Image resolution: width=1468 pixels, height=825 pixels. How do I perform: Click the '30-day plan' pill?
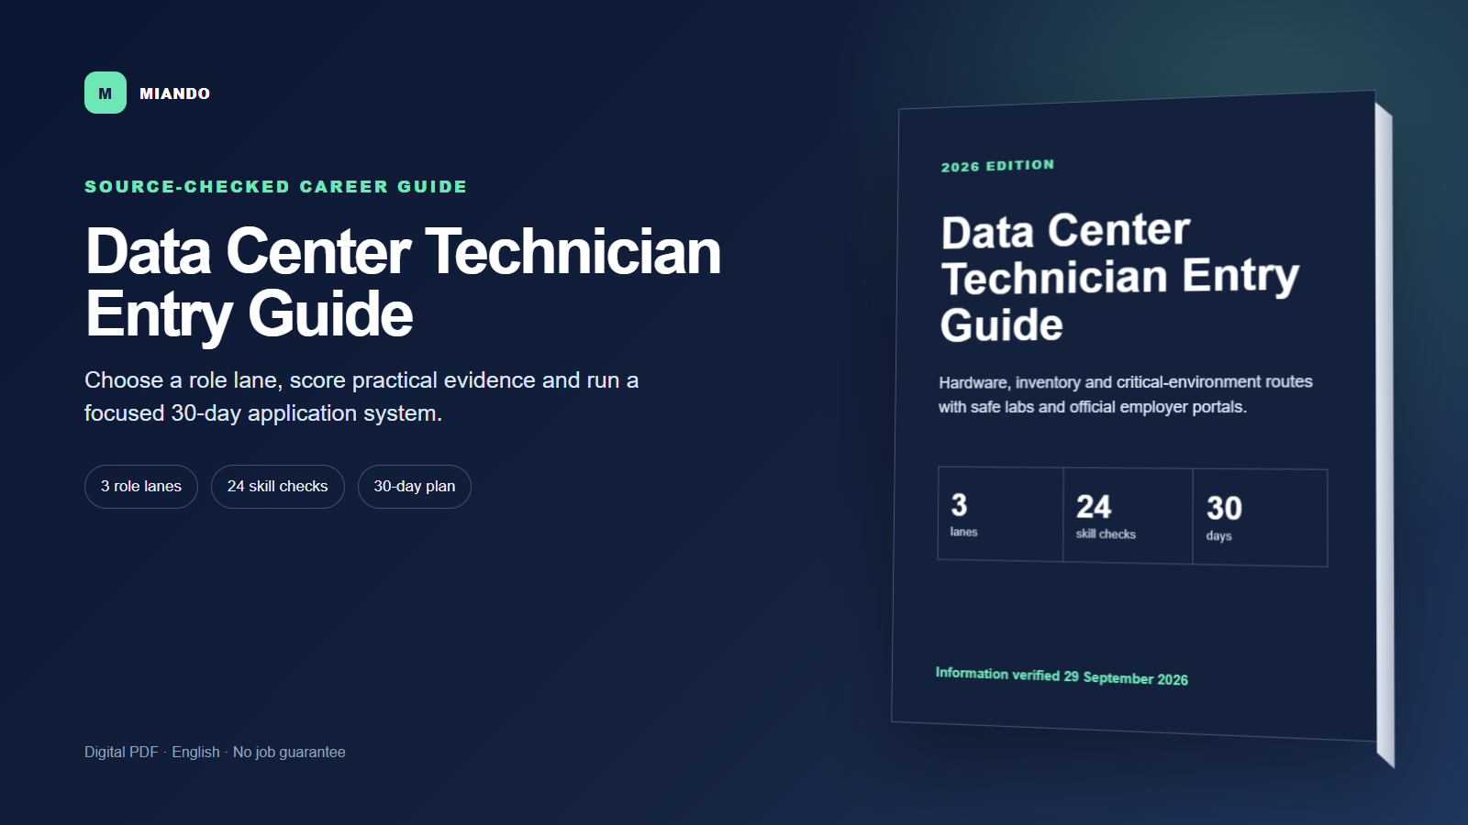(415, 487)
